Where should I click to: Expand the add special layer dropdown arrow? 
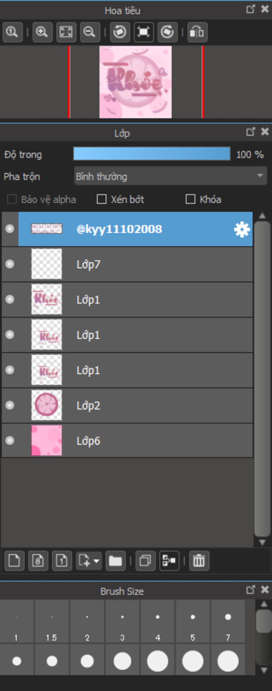(96, 561)
